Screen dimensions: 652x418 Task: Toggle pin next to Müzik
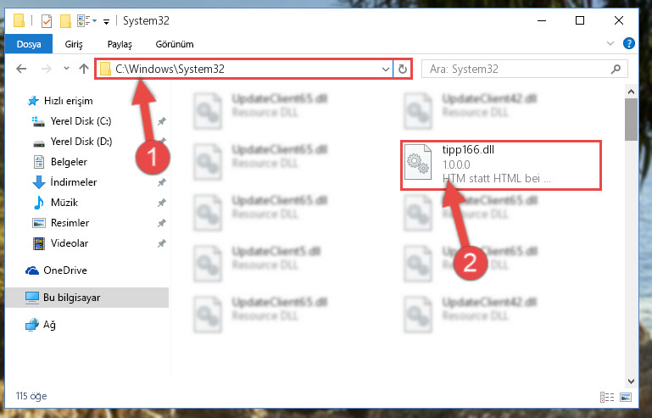point(161,203)
